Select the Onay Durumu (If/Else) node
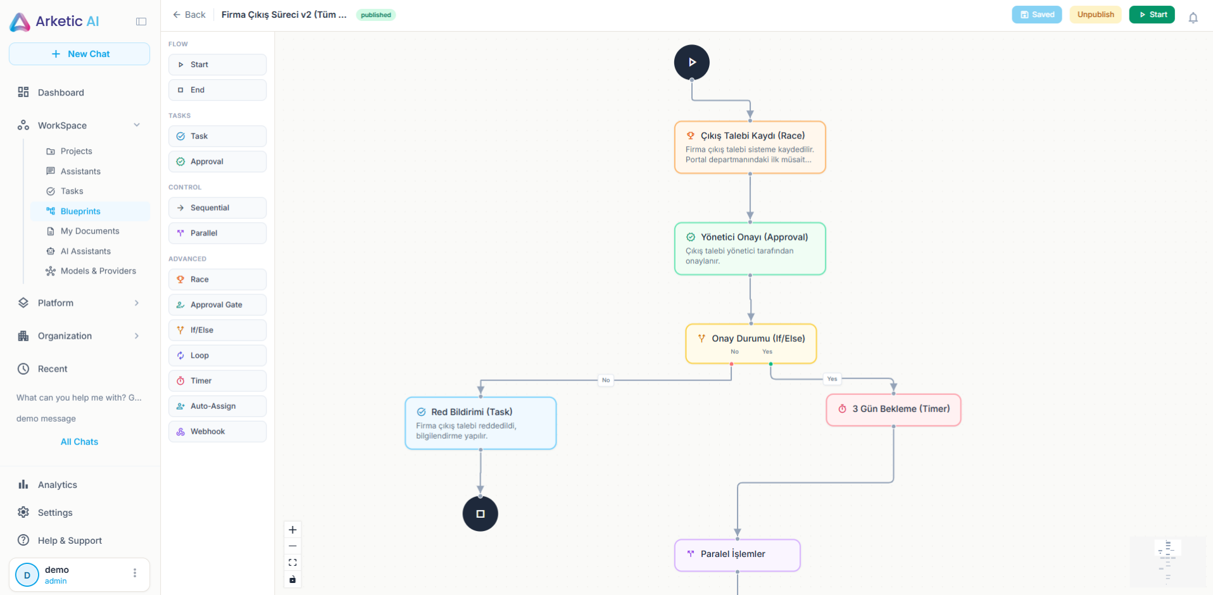 coord(751,344)
